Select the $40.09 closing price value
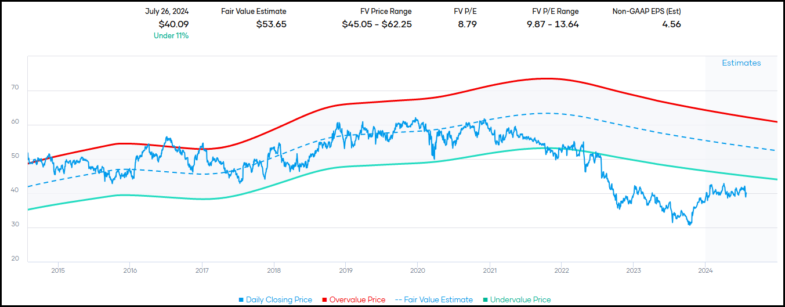The height and width of the screenshot is (307, 785). tap(173, 24)
